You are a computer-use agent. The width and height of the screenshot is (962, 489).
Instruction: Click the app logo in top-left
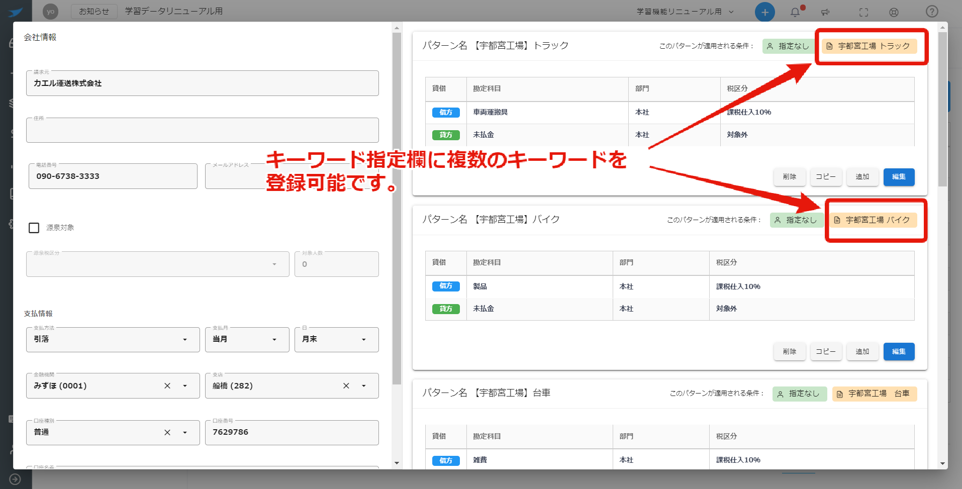[16, 12]
